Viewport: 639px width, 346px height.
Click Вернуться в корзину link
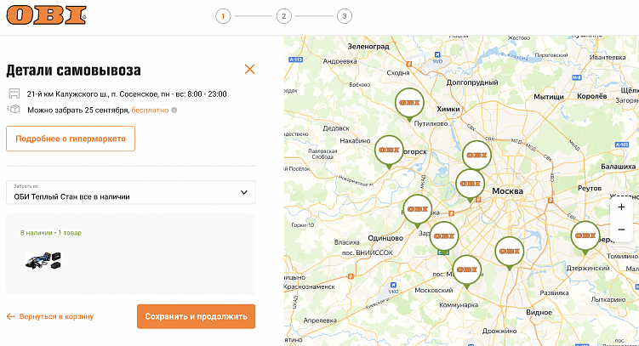(x=56, y=316)
